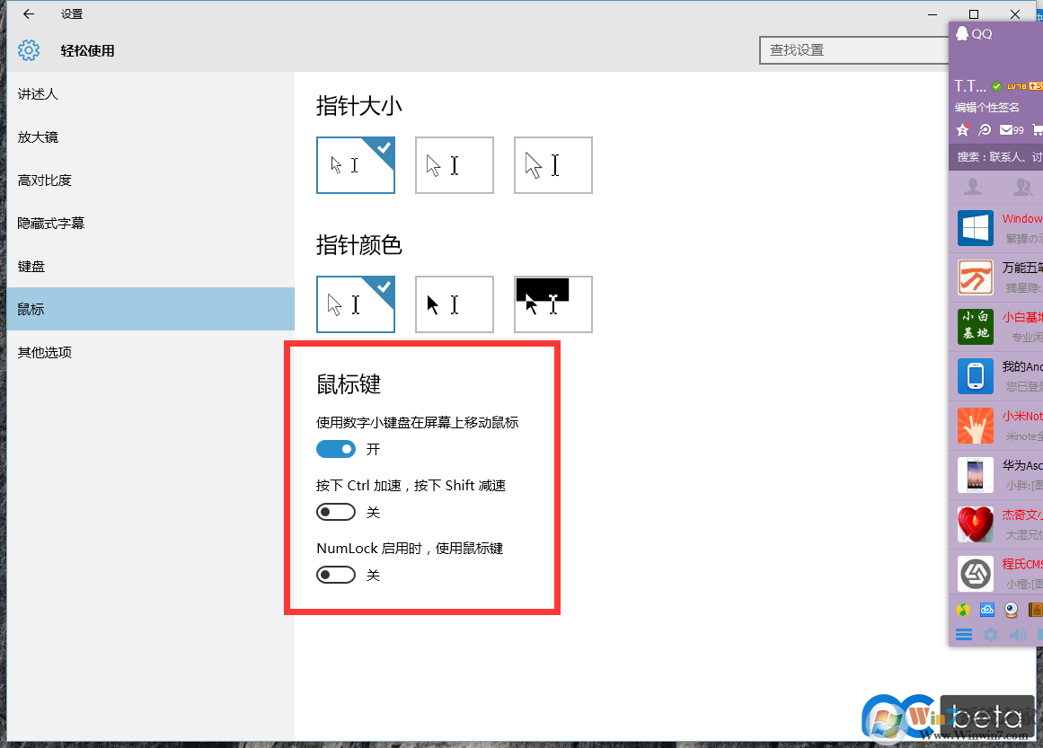This screenshot has width=1043, height=748.
Task: Open the 小白基地 QQ conversation
Action: [x=995, y=327]
